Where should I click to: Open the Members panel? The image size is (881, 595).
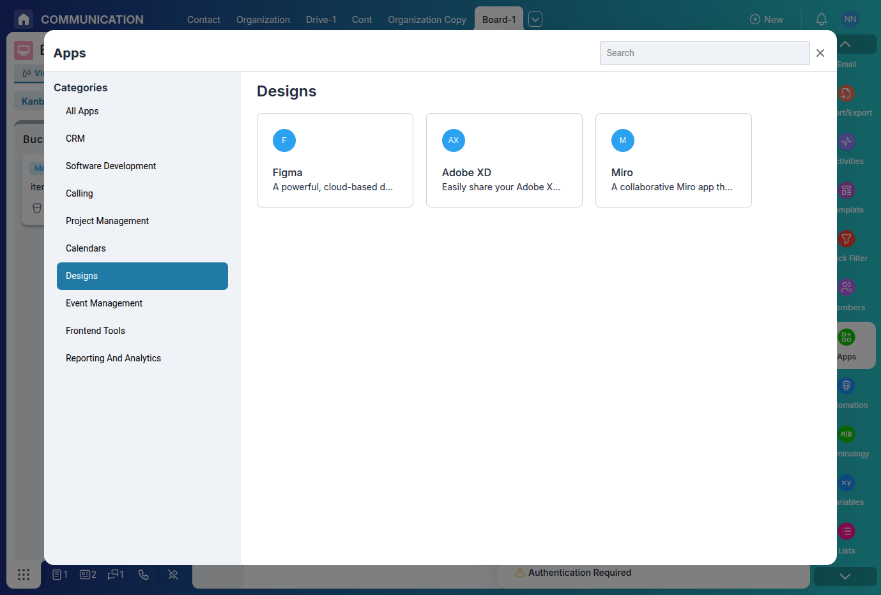coord(846,287)
